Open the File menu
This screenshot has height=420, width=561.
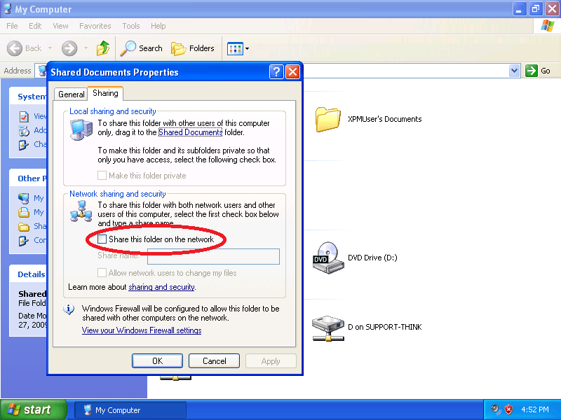pyautogui.click(x=12, y=26)
